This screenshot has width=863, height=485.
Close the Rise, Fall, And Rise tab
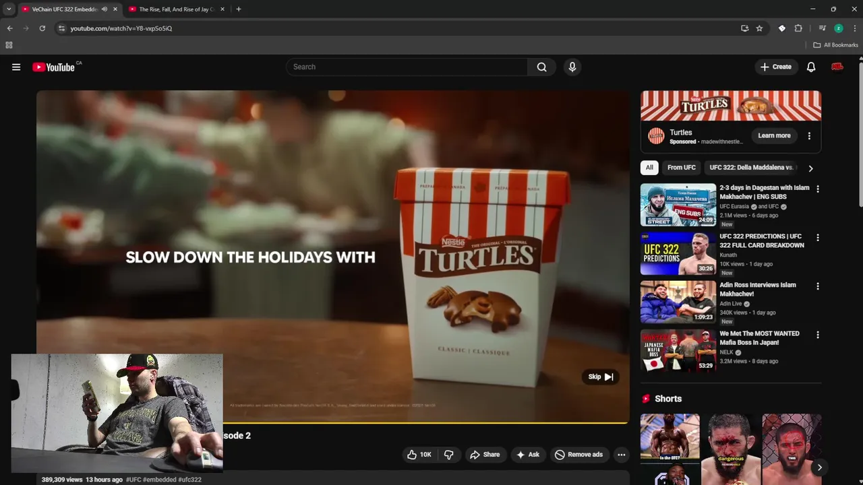point(223,9)
